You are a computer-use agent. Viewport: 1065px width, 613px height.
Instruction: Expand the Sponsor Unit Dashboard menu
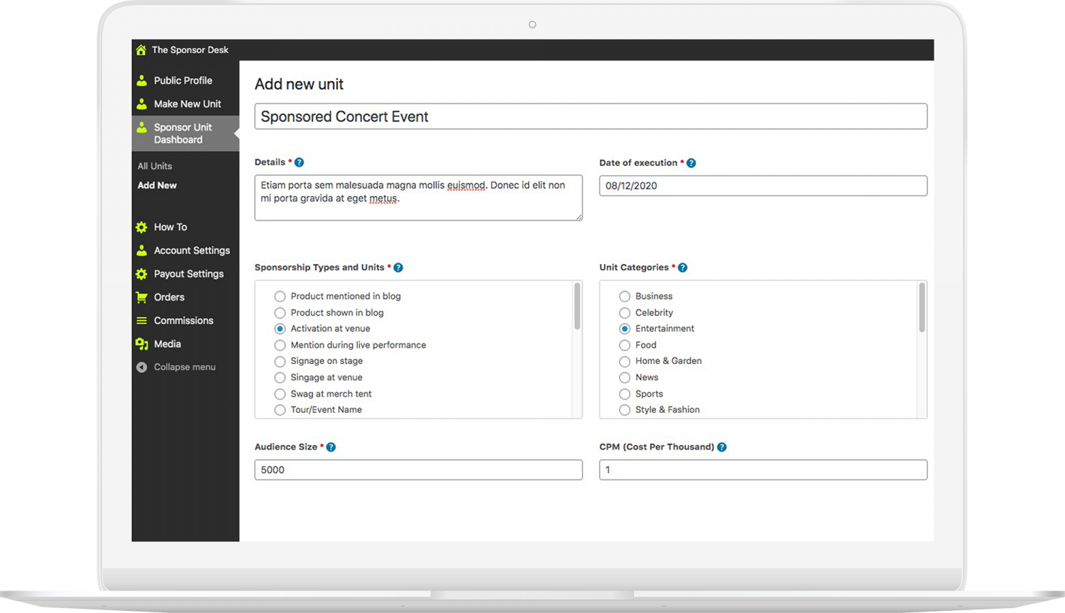click(x=182, y=133)
